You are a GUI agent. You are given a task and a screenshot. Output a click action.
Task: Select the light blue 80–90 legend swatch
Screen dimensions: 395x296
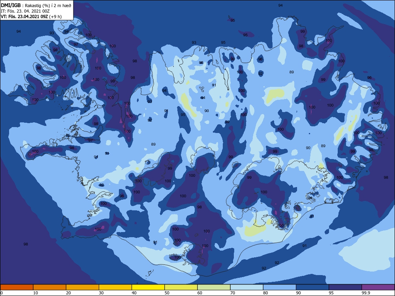(x=280, y=287)
